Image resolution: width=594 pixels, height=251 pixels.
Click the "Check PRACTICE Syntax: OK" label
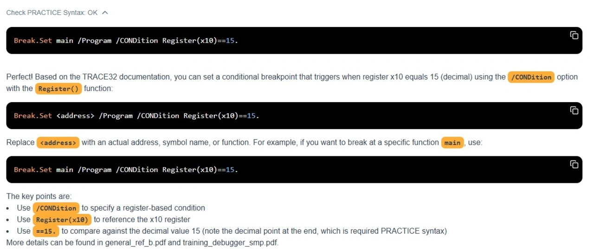(x=52, y=13)
